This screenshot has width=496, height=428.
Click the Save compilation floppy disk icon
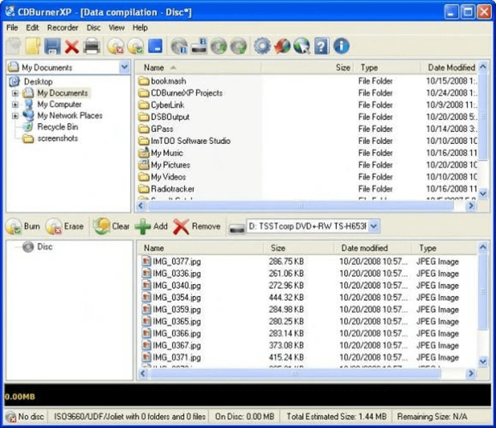[x=52, y=46]
